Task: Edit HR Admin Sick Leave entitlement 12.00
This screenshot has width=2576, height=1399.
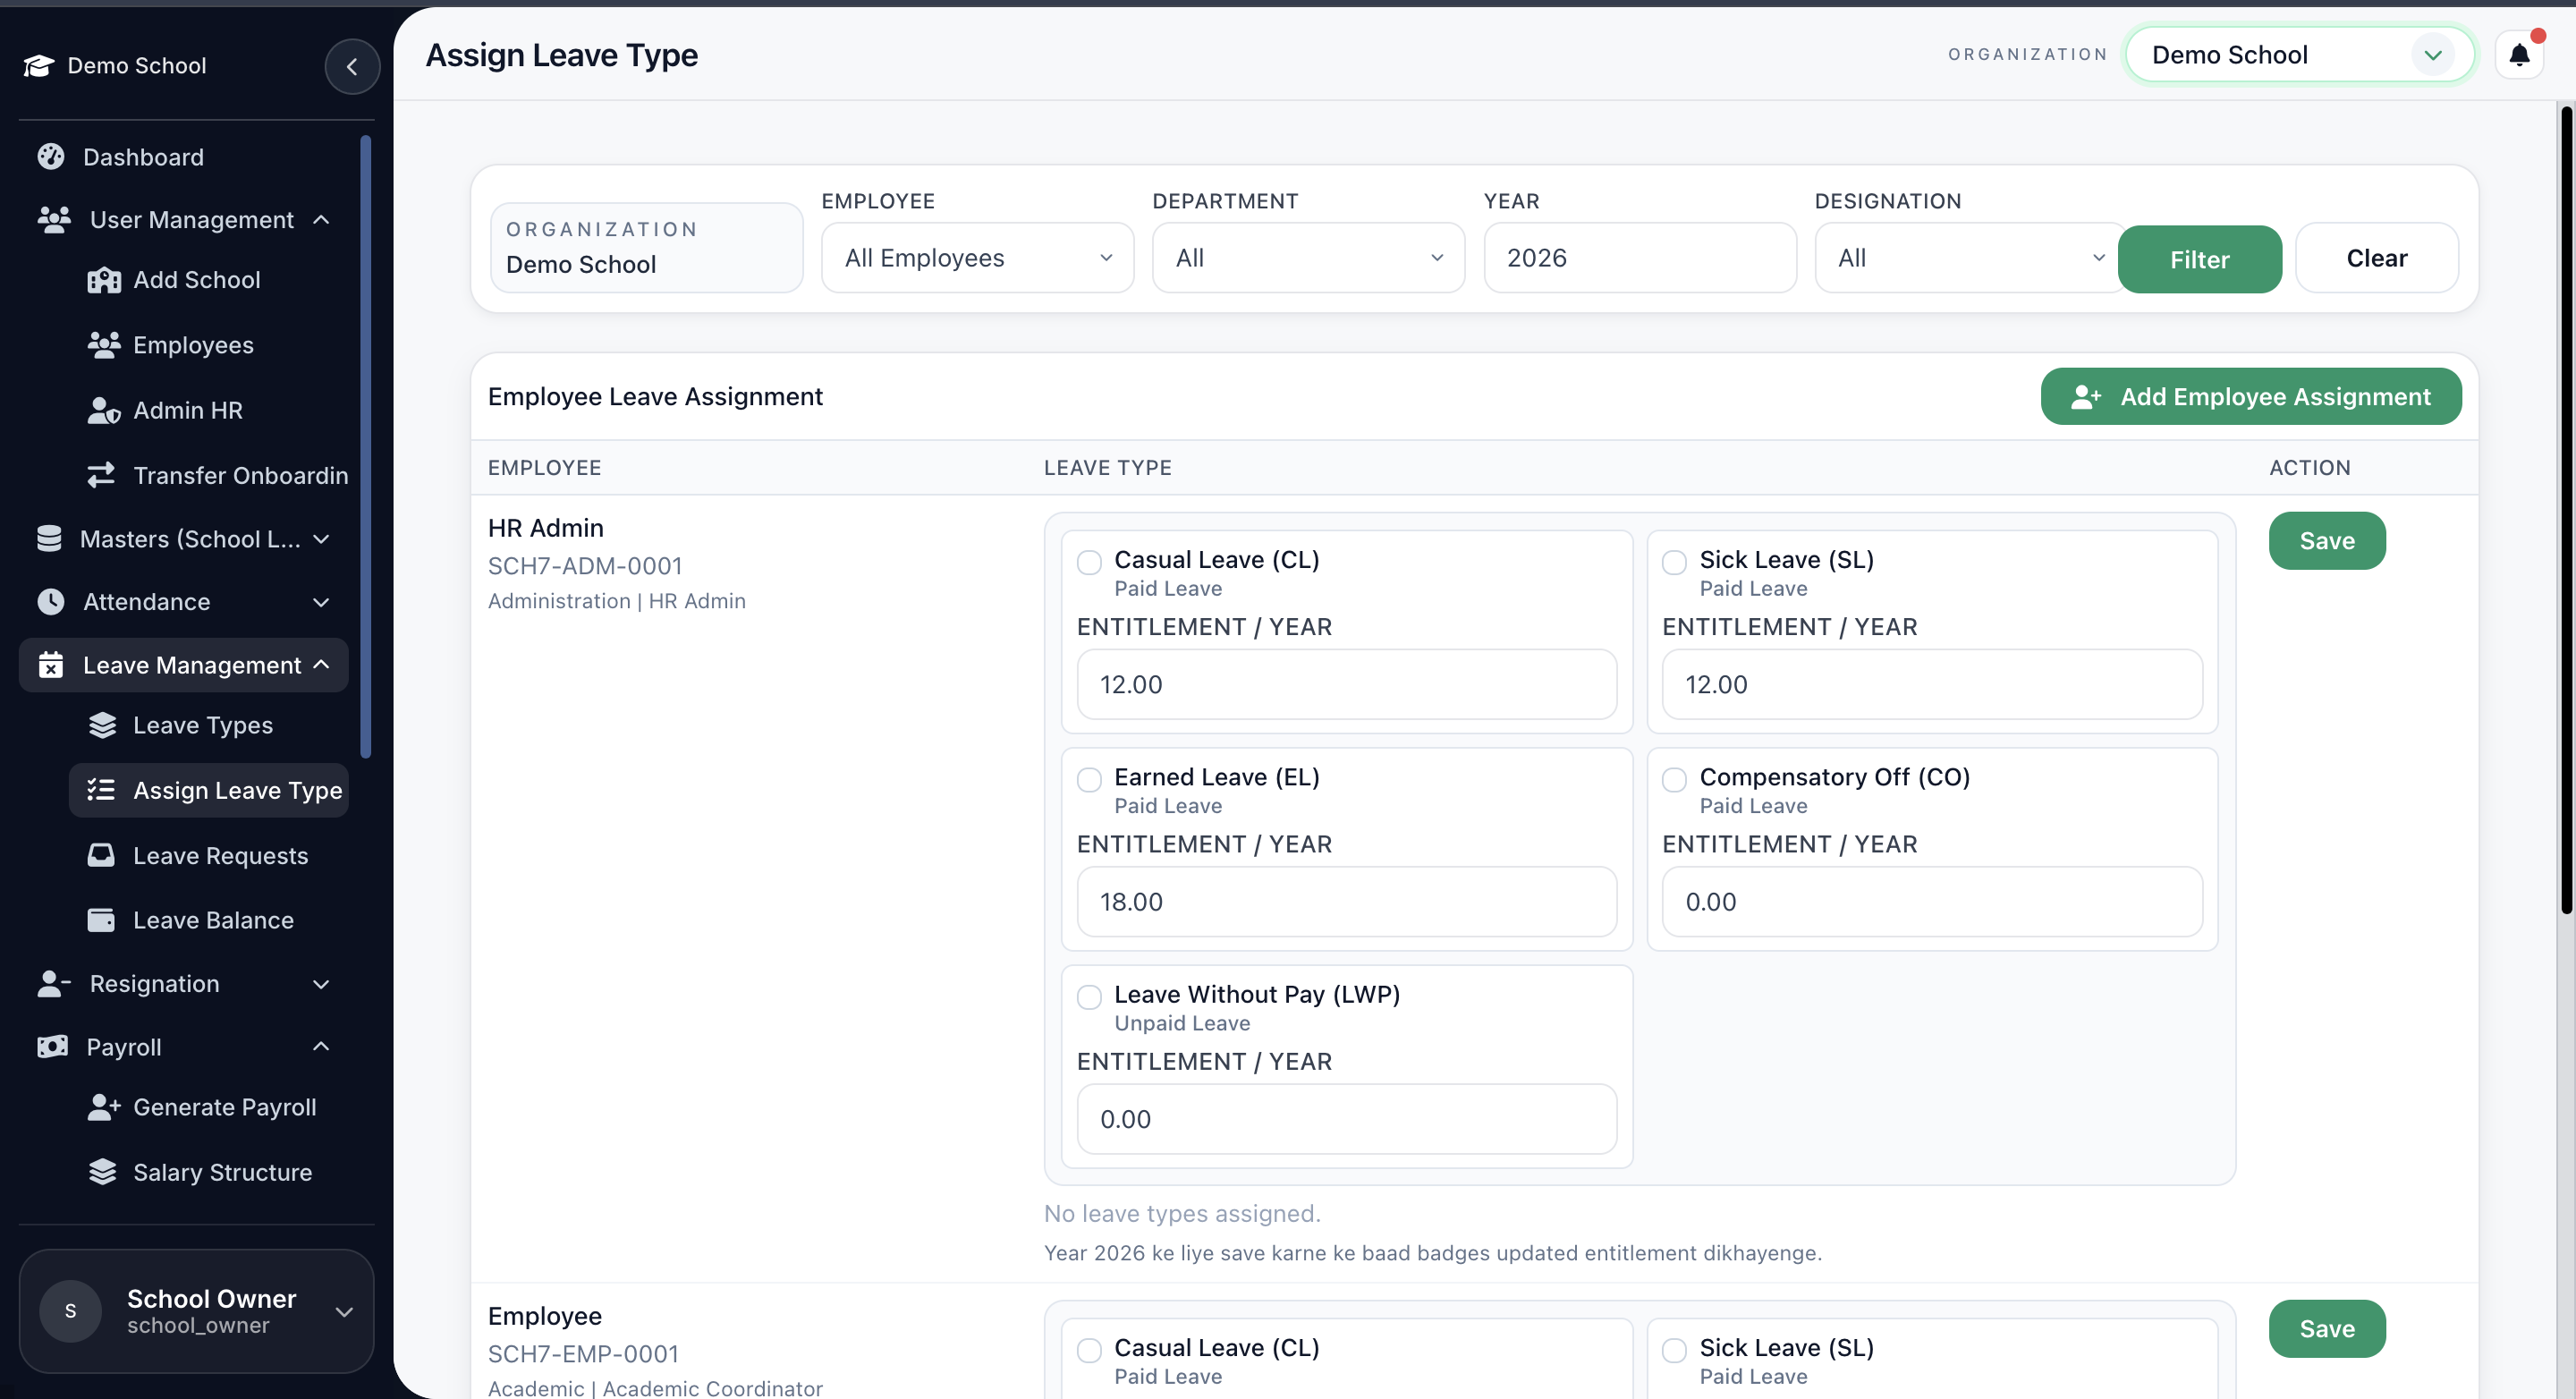Action: (x=1932, y=685)
